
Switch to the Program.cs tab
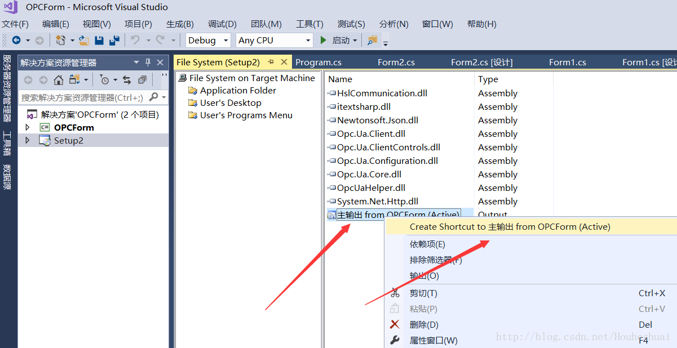(318, 62)
